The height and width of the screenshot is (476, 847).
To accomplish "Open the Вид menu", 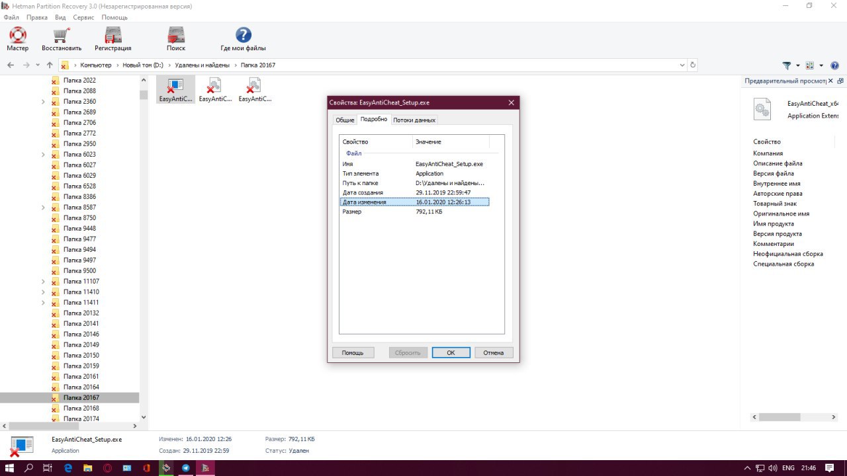I will [60, 17].
